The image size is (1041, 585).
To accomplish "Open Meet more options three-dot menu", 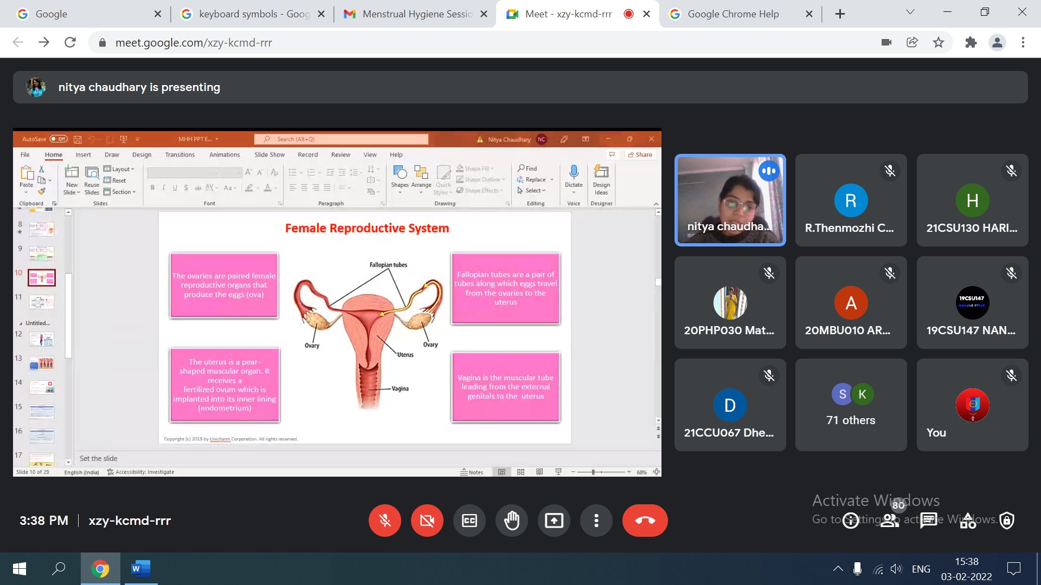I will point(596,521).
